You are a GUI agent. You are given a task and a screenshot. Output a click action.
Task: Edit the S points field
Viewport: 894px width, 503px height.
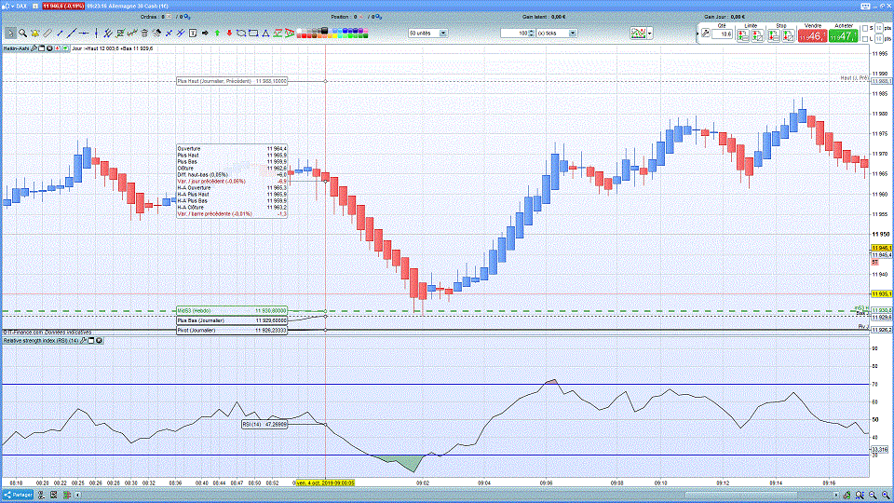click(x=879, y=29)
